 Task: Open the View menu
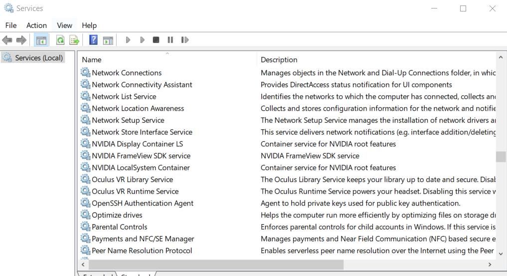tap(64, 25)
